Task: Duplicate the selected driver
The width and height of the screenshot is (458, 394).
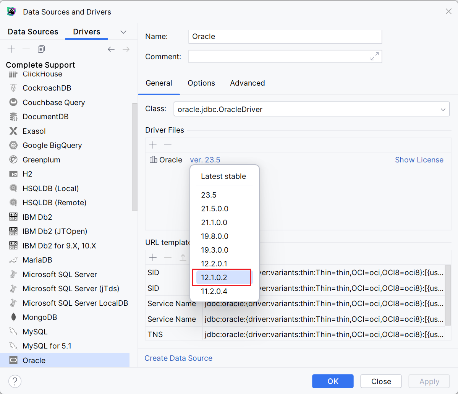Action: pyautogui.click(x=41, y=49)
